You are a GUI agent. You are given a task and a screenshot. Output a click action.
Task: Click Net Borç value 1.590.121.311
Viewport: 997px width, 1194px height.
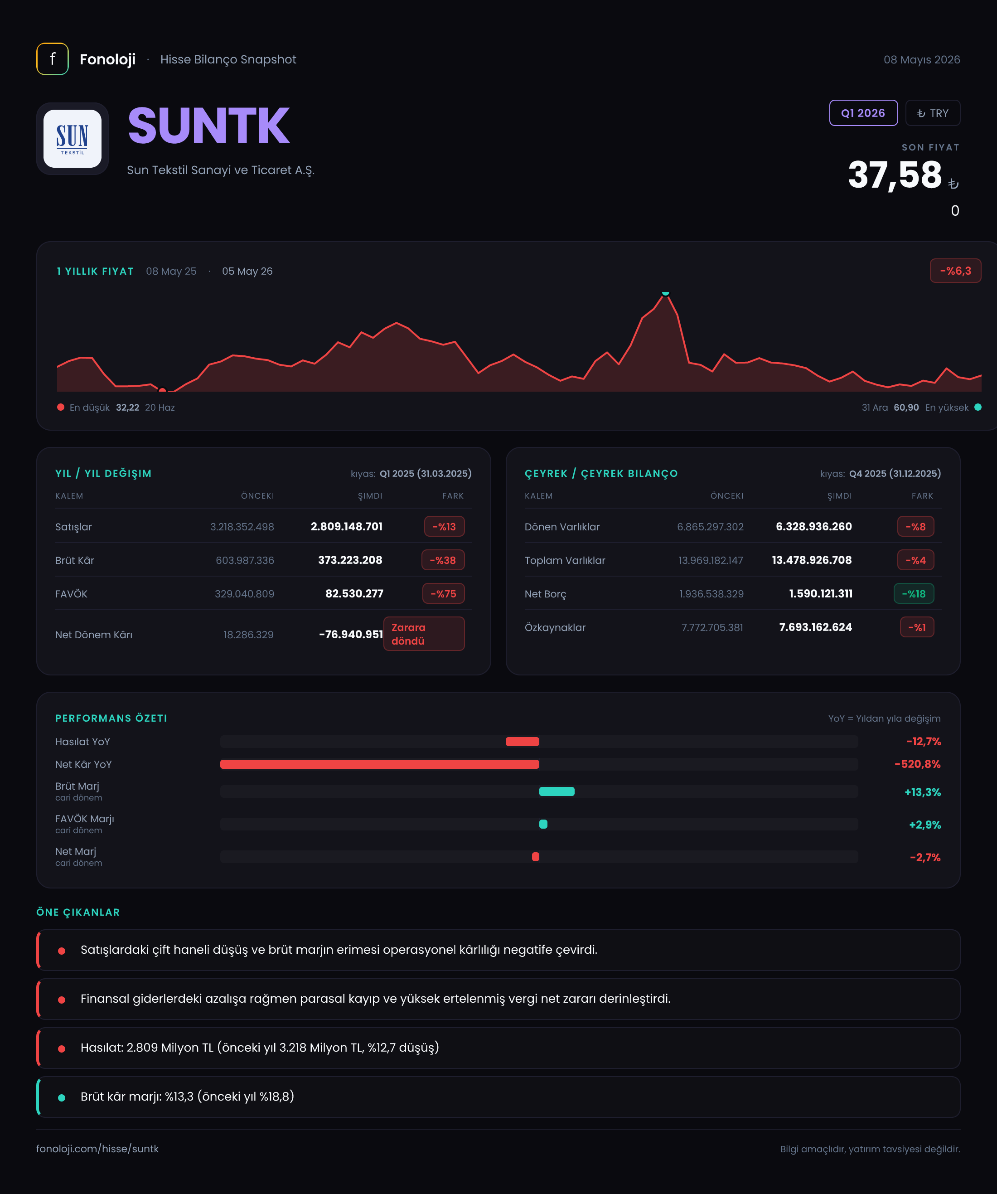coord(821,593)
